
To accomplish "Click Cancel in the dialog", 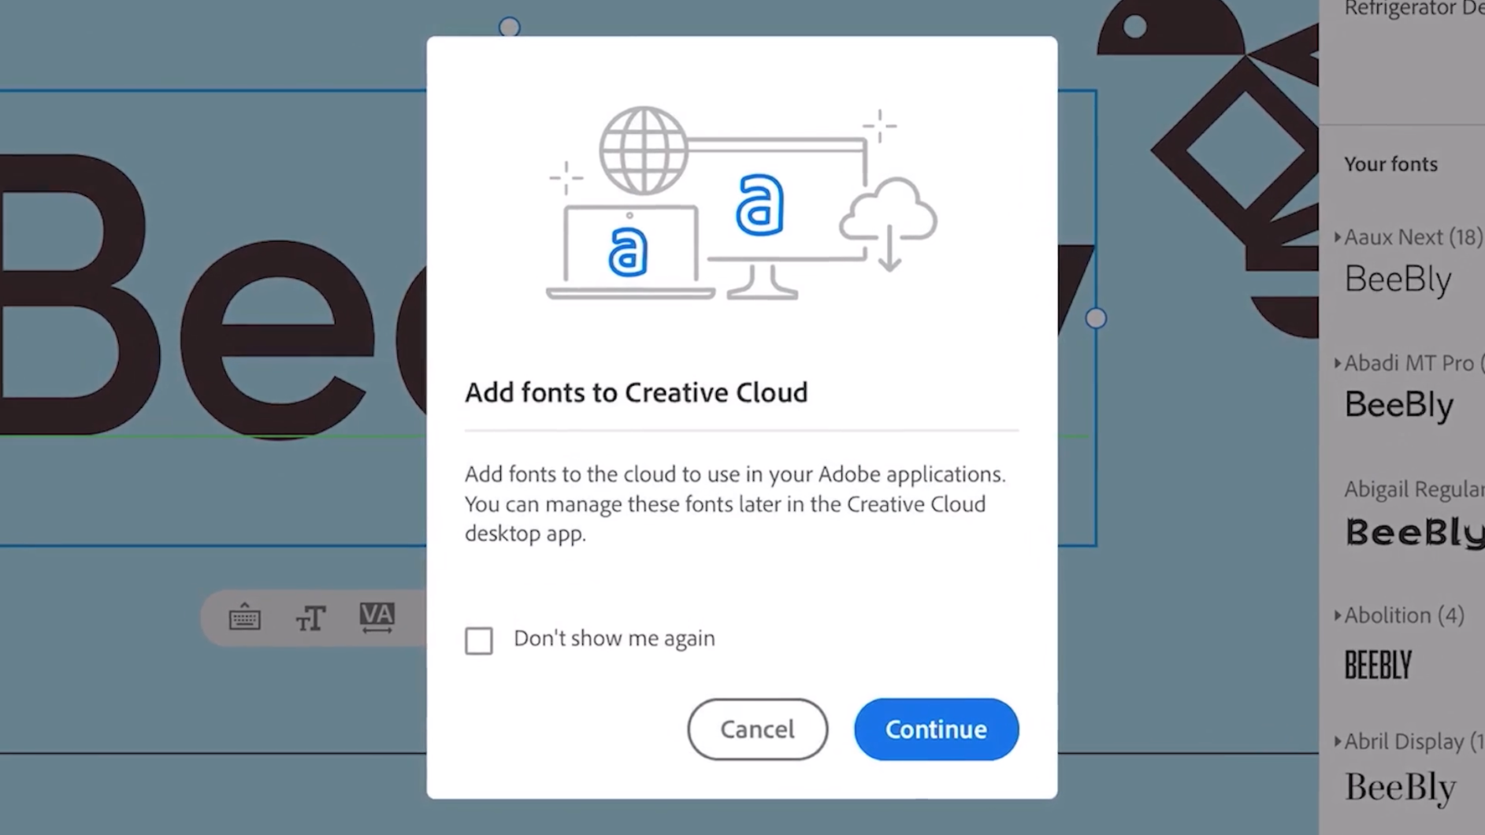I will coord(757,729).
